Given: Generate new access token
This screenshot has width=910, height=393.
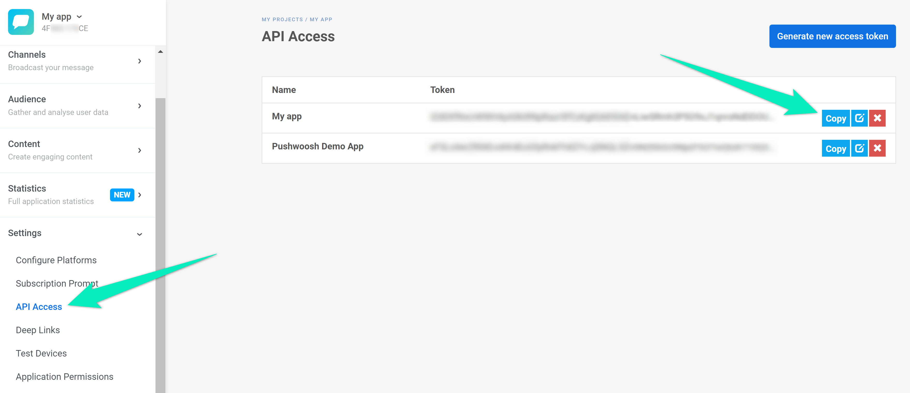Looking at the screenshot, I should (832, 36).
